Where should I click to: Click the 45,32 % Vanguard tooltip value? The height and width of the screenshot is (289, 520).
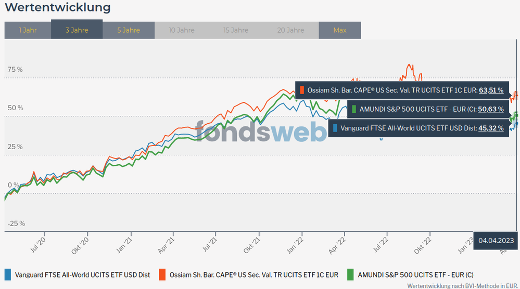click(491, 128)
